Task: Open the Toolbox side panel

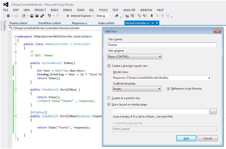Action: pos(4,26)
